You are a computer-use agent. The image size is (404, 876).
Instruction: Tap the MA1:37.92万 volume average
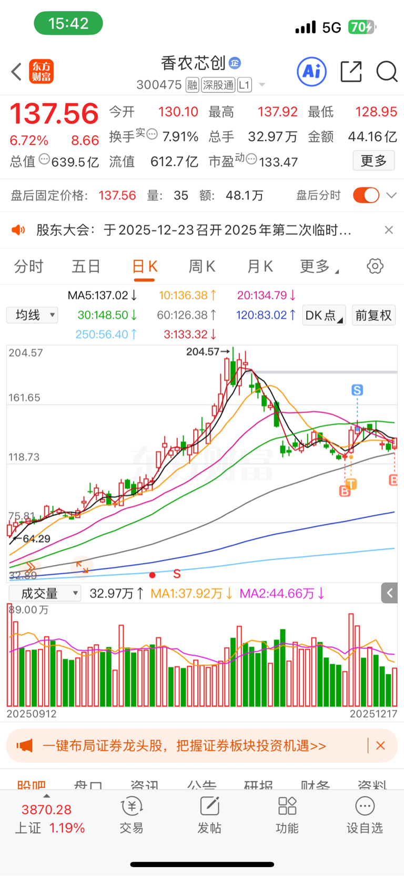[191, 594]
